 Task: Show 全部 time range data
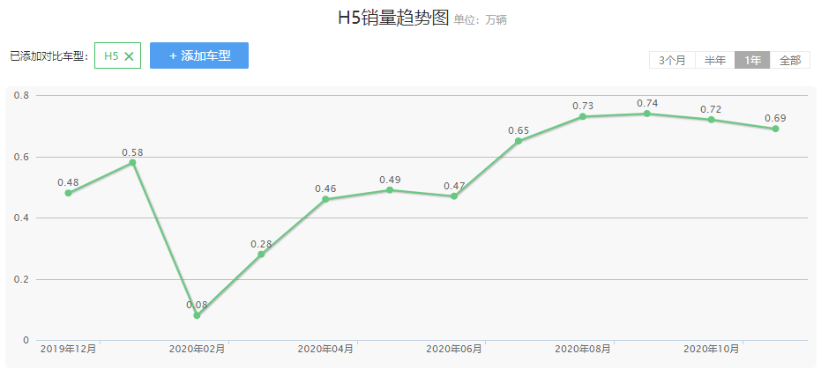[x=790, y=60]
